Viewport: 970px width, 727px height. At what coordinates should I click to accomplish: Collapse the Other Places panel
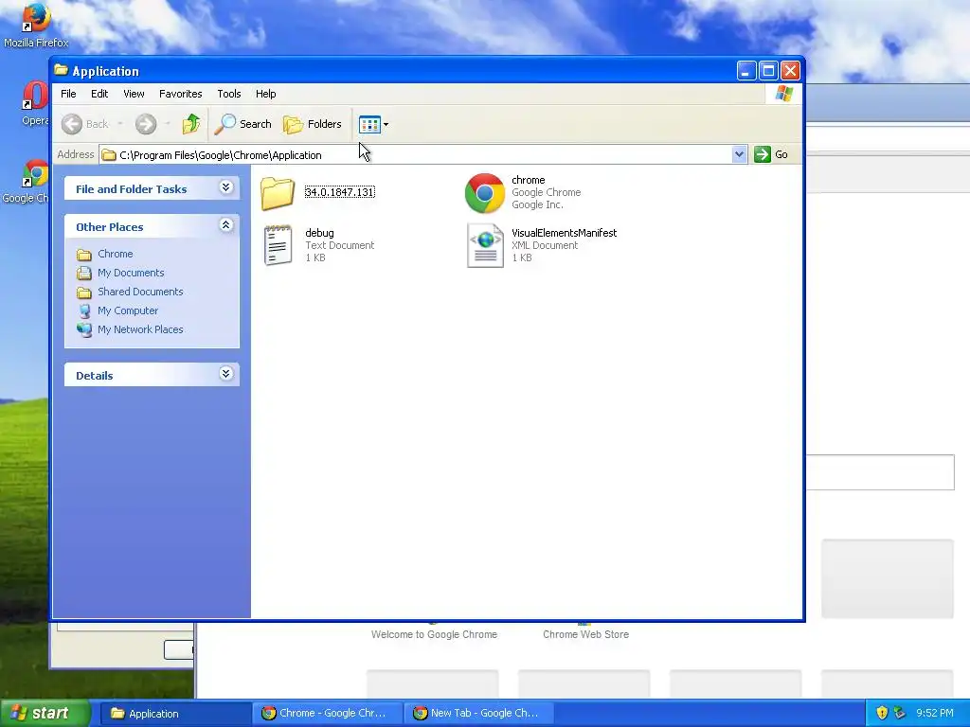click(225, 225)
